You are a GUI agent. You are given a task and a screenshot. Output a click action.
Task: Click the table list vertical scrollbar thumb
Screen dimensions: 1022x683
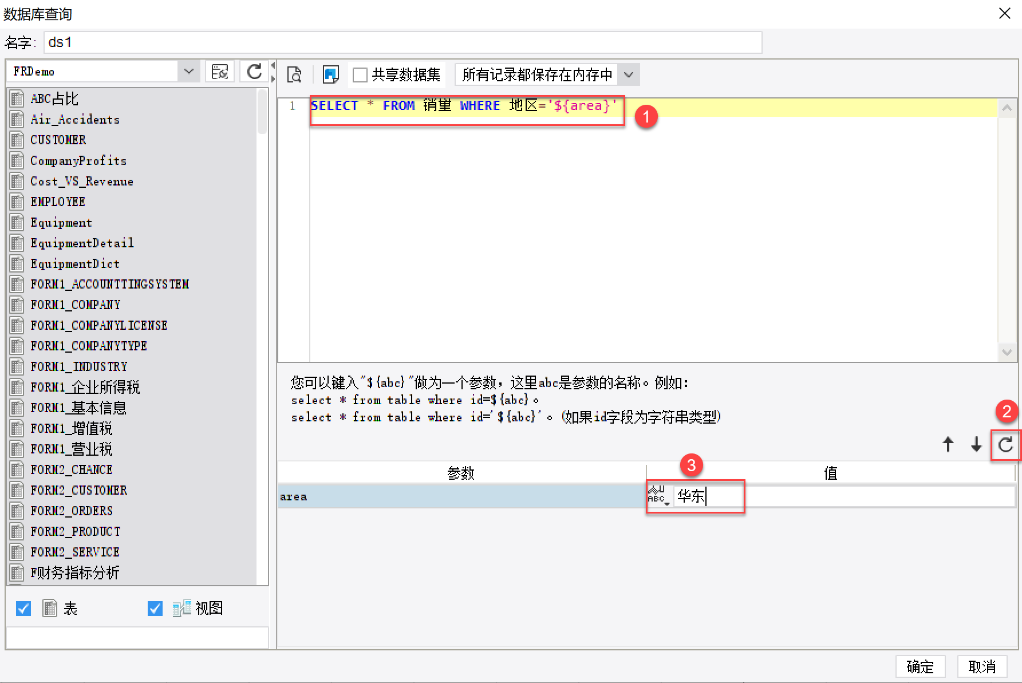[x=262, y=110]
